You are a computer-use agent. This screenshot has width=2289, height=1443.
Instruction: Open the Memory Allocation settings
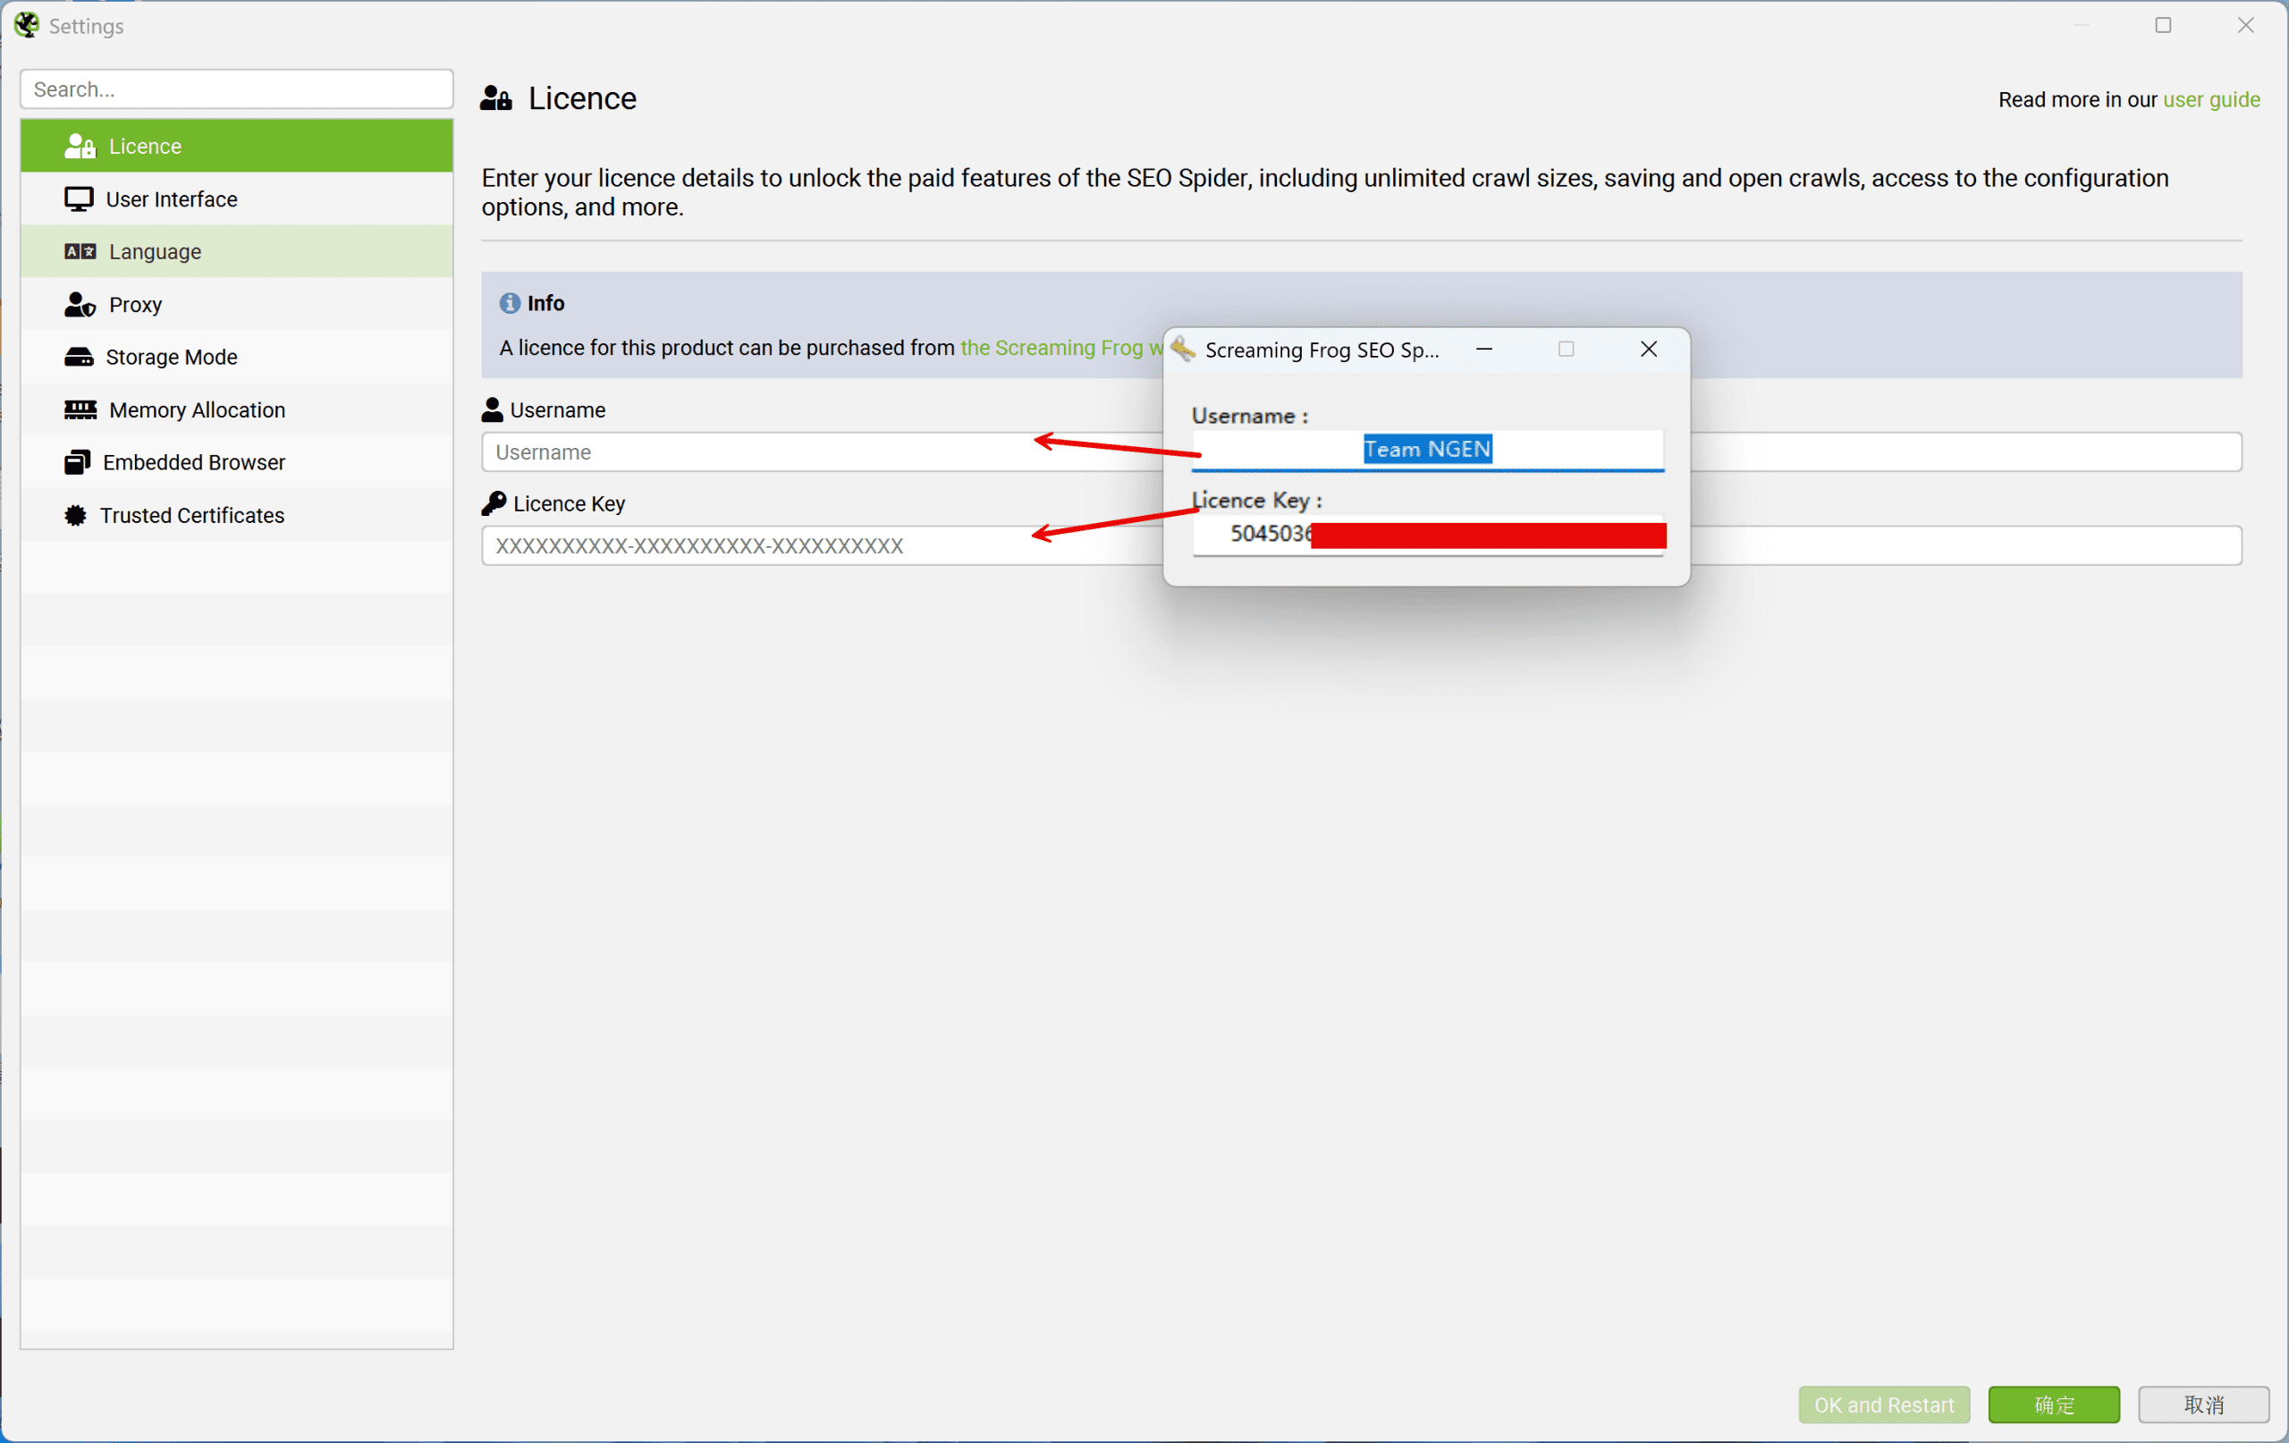197,409
